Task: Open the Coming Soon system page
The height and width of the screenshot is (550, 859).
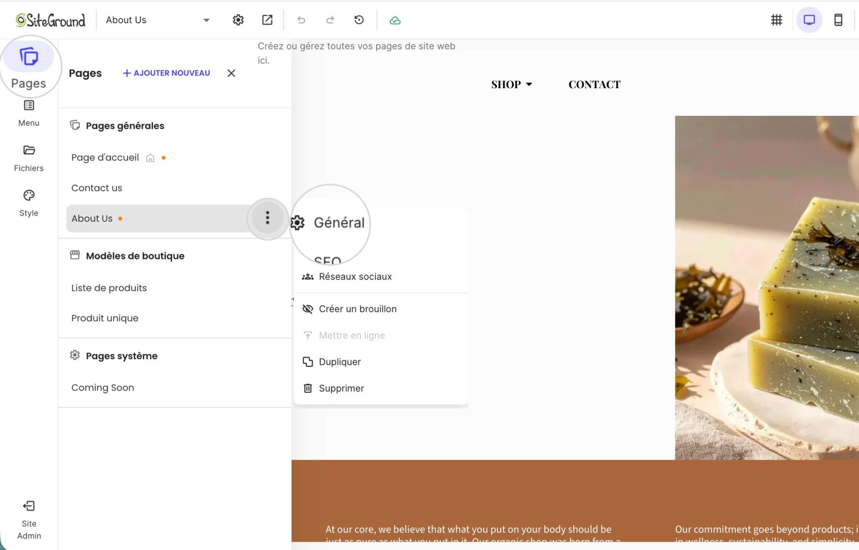Action: (103, 388)
